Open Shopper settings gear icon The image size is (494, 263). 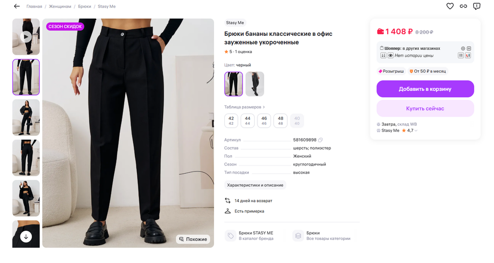click(x=463, y=49)
